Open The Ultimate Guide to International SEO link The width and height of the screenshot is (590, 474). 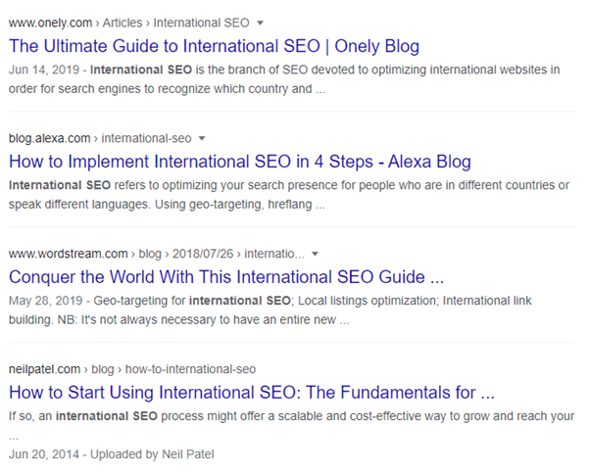(x=214, y=46)
